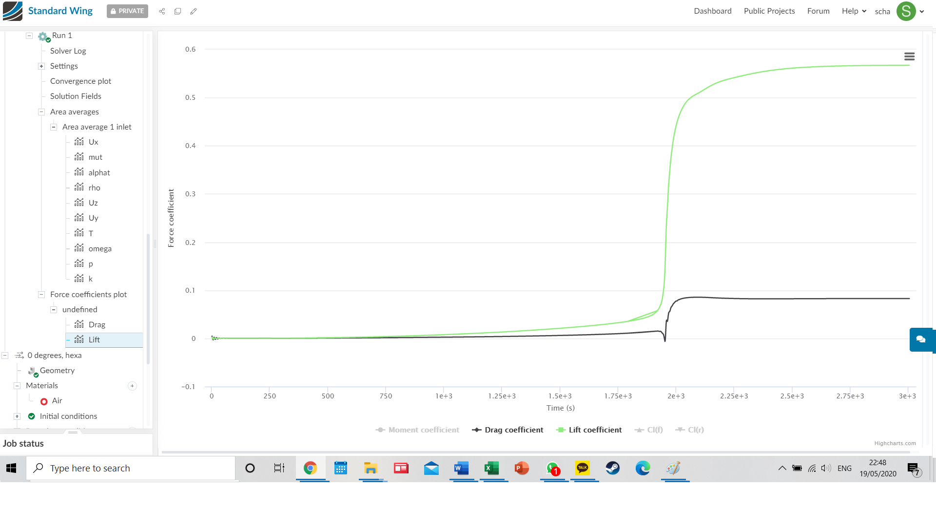The image size is (936, 526).
Task: Open the chat support widget
Action: (x=921, y=339)
